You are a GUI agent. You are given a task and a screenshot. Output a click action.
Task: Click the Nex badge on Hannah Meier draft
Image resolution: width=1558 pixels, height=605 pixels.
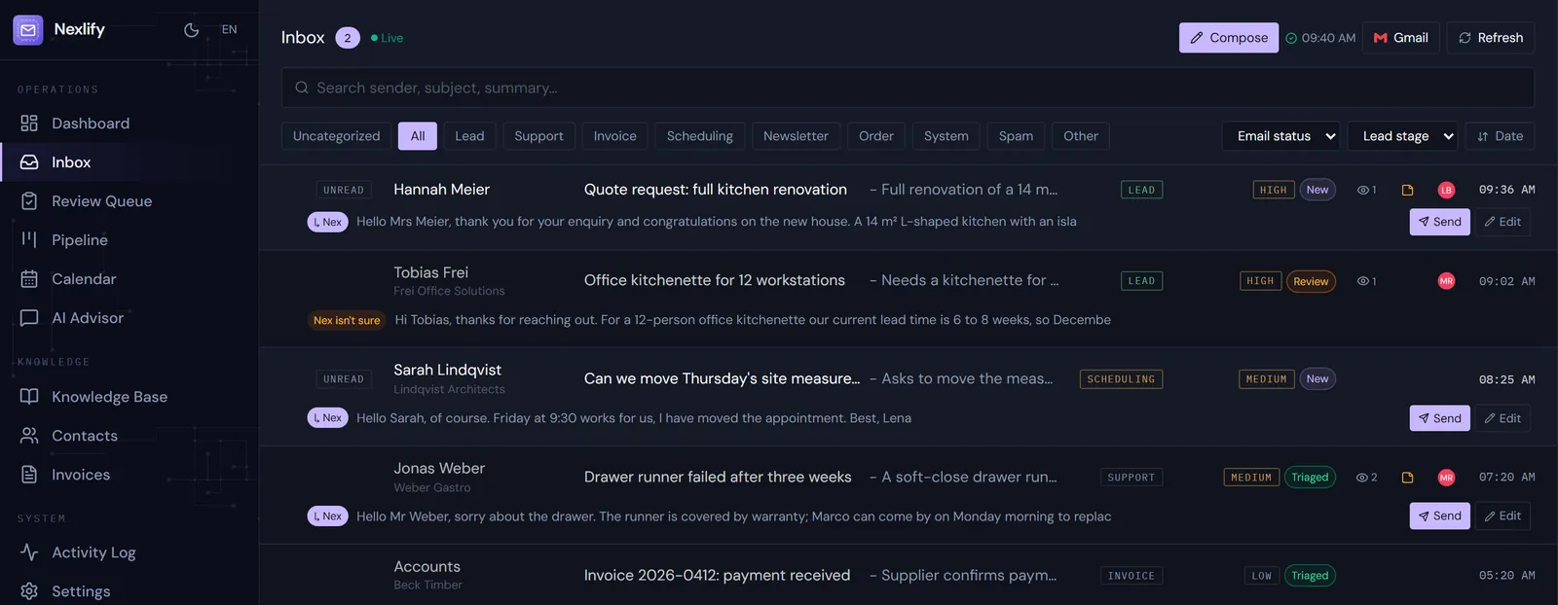coord(328,222)
